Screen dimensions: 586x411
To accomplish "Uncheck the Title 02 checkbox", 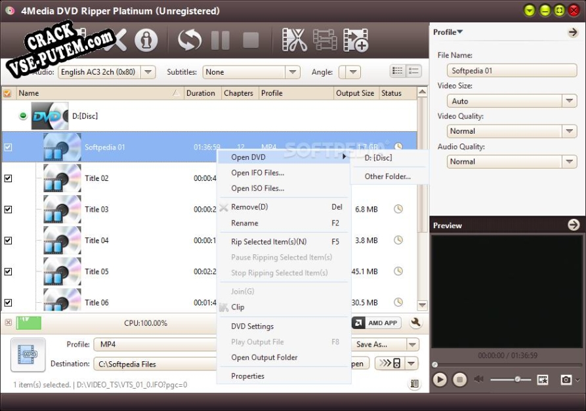I will [x=8, y=178].
